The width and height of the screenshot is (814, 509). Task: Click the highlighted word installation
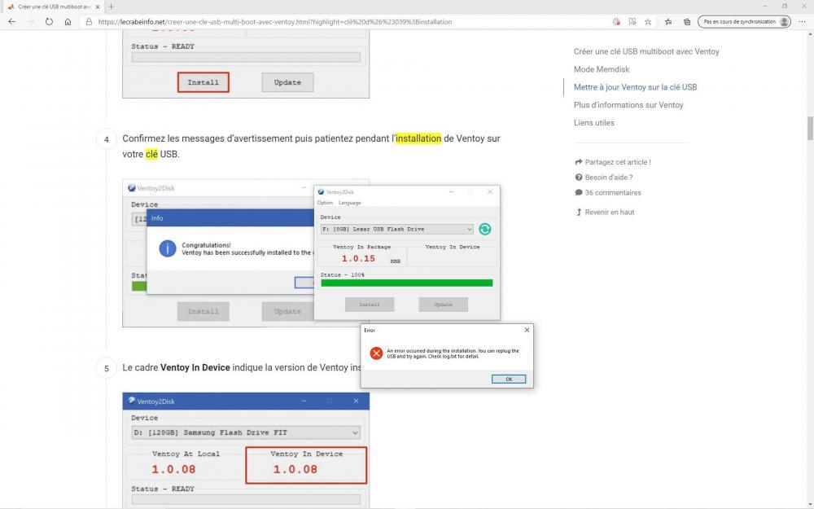tap(418, 138)
